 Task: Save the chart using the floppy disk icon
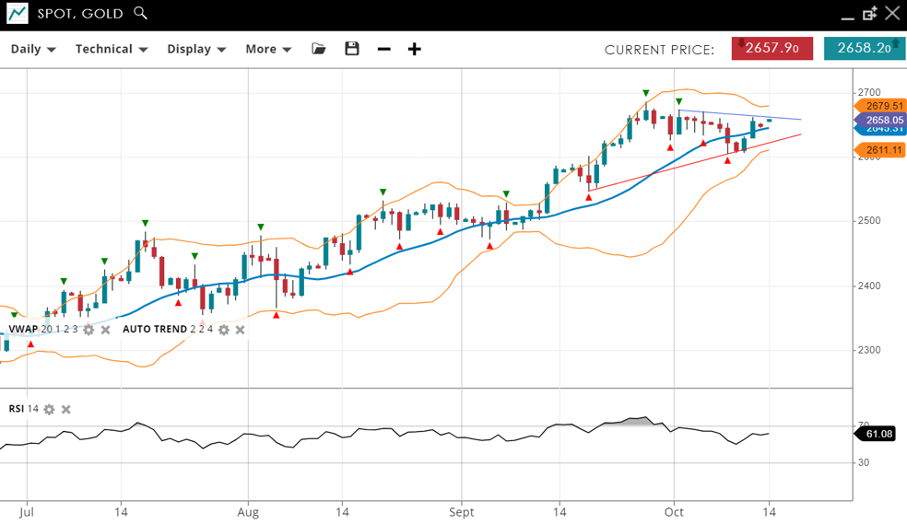[352, 49]
